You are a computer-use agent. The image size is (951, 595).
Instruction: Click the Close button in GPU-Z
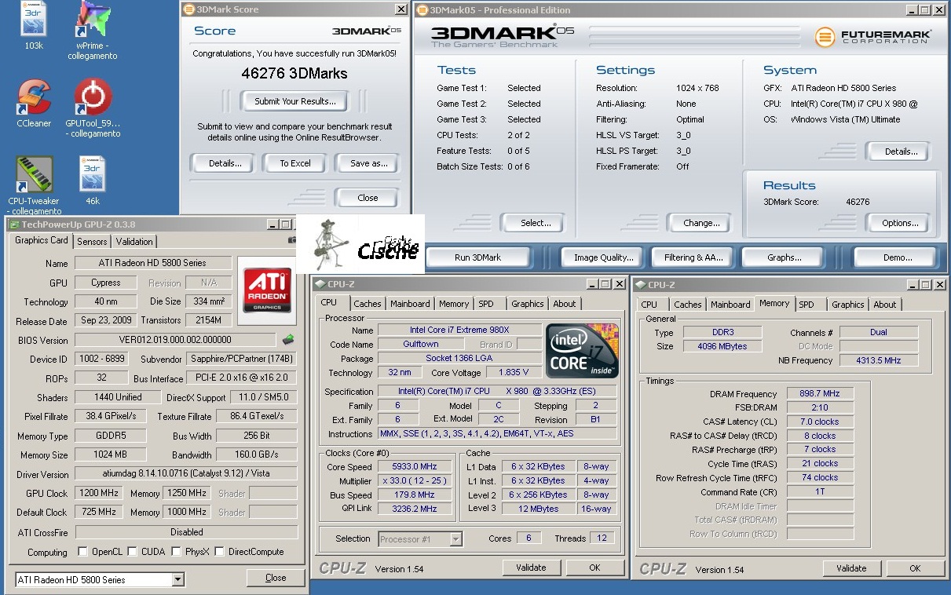[276, 578]
